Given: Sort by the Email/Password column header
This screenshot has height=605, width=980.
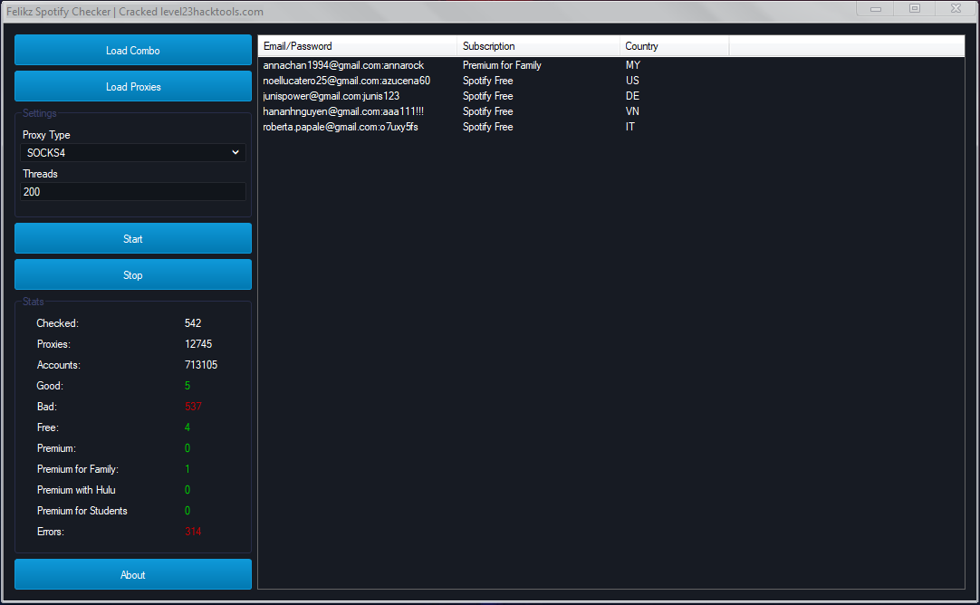Looking at the screenshot, I should (357, 46).
